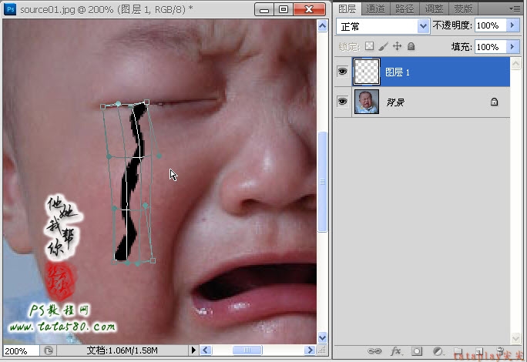Close the source01.jpg document window
The height and width of the screenshot is (362, 527).
click(x=309, y=9)
